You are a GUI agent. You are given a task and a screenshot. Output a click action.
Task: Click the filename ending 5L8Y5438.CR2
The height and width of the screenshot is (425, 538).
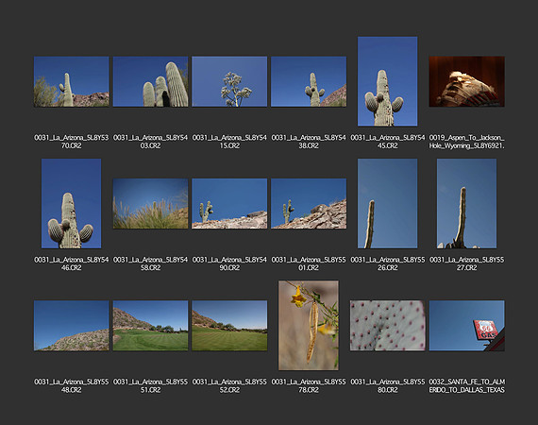click(309, 142)
